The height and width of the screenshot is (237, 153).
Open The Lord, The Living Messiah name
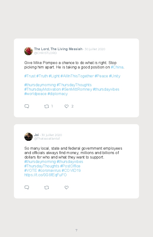(58, 49)
